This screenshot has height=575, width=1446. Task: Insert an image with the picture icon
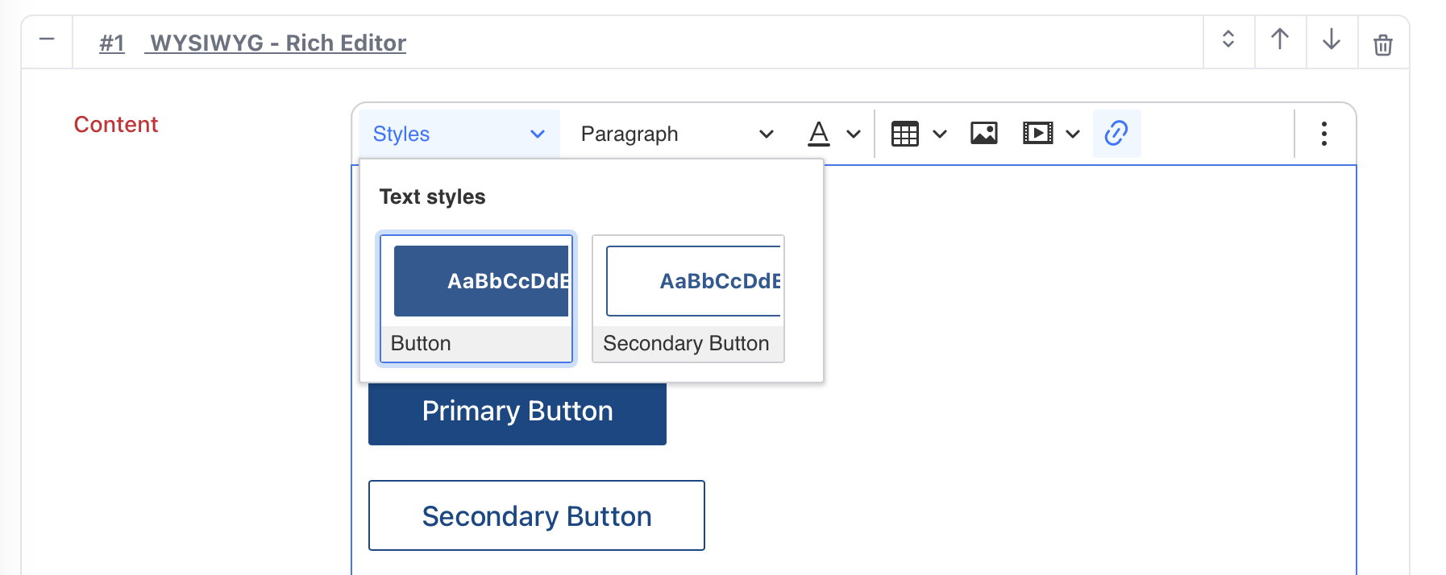(984, 134)
